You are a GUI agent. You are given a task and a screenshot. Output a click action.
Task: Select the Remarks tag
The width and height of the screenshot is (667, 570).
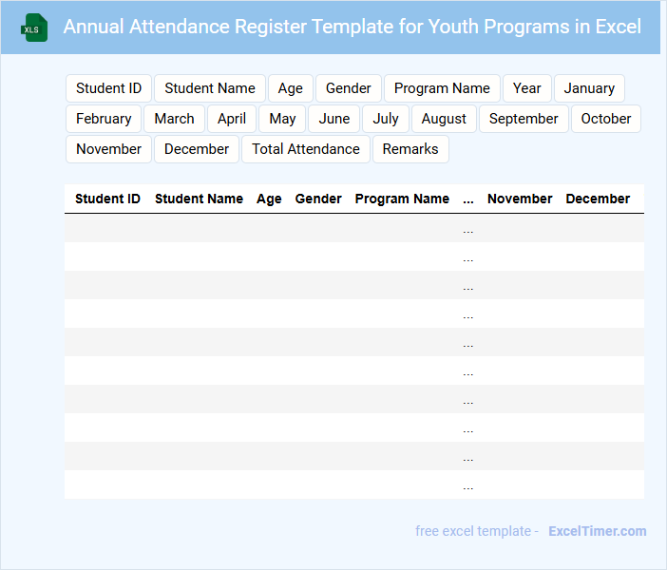pyautogui.click(x=410, y=149)
